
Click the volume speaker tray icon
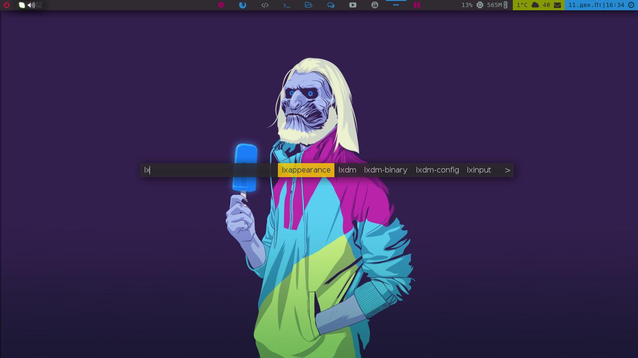tap(31, 5)
